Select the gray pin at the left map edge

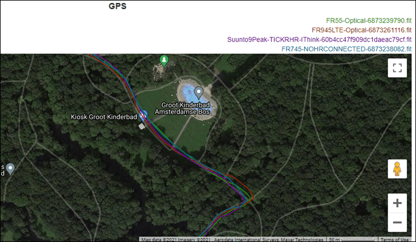(x=10, y=169)
